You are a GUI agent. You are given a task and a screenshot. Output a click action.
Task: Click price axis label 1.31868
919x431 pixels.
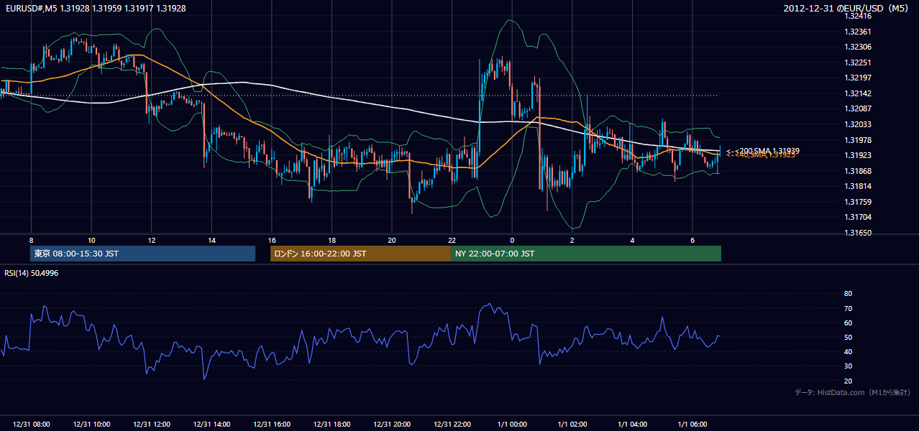point(858,171)
